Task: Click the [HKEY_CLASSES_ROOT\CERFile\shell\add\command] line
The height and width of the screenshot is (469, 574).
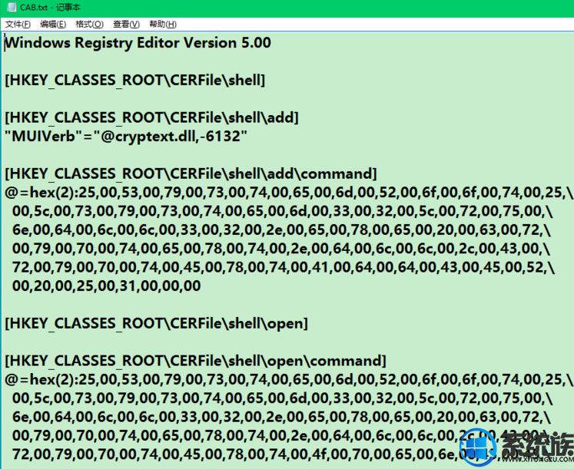Action: click(x=191, y=173)
